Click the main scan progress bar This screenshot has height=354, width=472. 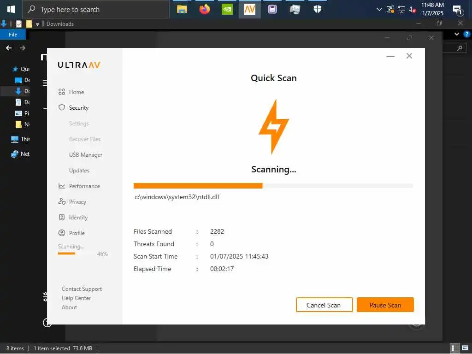click(273, 186)
